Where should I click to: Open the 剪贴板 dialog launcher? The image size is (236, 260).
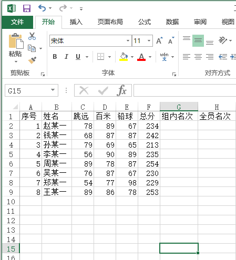point(43,75)
